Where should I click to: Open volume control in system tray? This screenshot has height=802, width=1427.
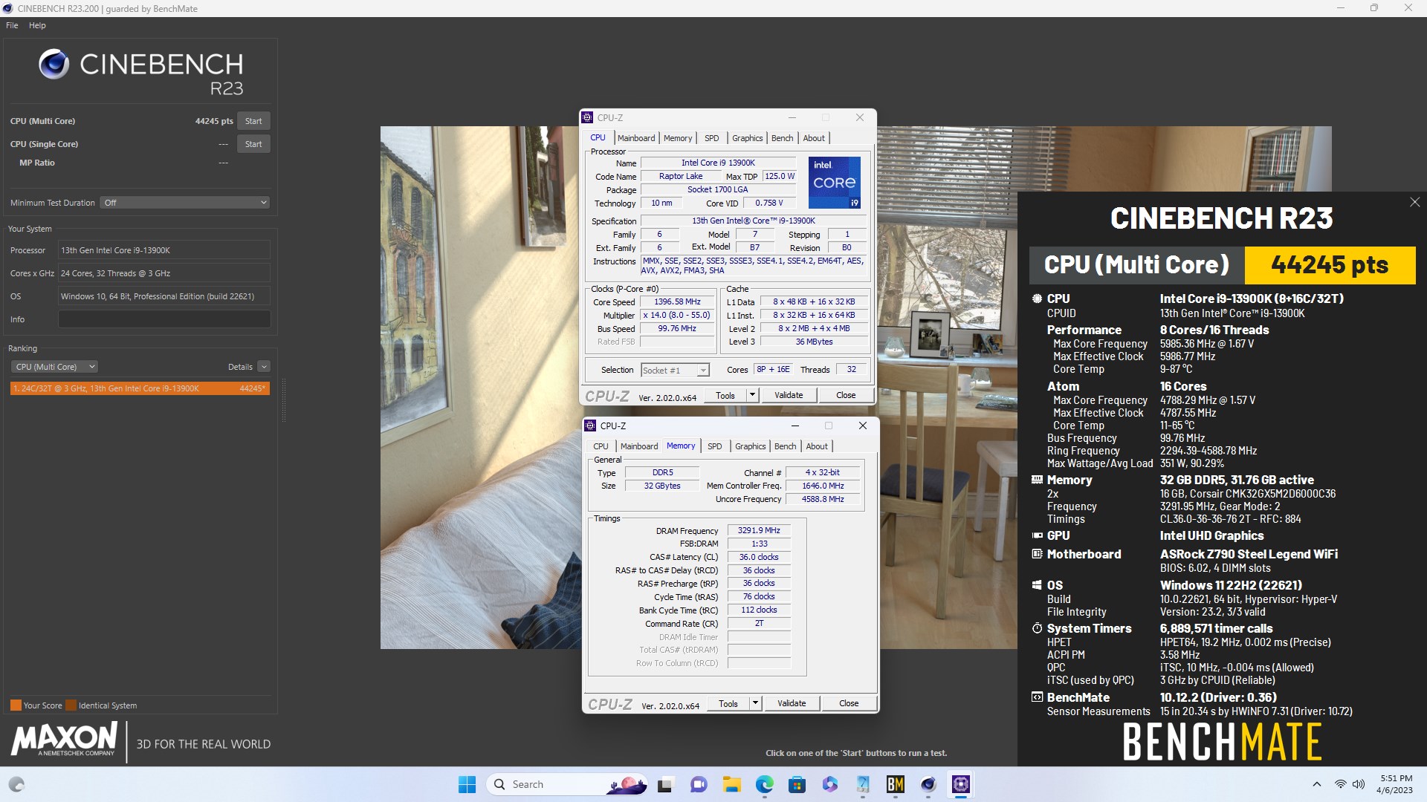click(1359, 784)
